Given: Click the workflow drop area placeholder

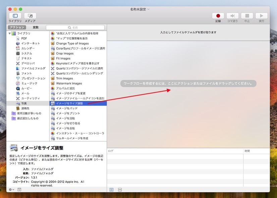Looking at the screenshot, I should pyautogui.click(x=188, y=83).
